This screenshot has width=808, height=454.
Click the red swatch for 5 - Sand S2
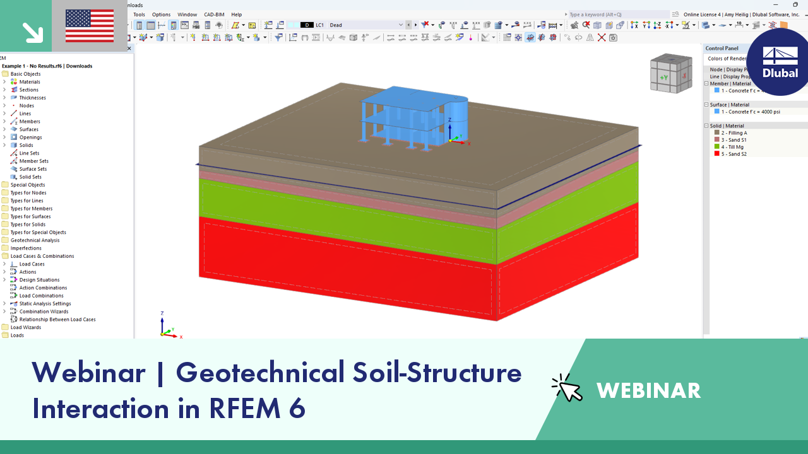click(x=717, y=153)
